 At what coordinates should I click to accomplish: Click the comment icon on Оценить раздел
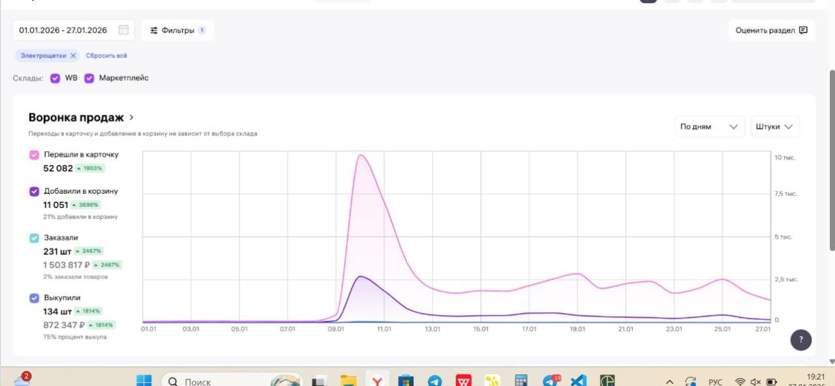(x=803, y=30)
